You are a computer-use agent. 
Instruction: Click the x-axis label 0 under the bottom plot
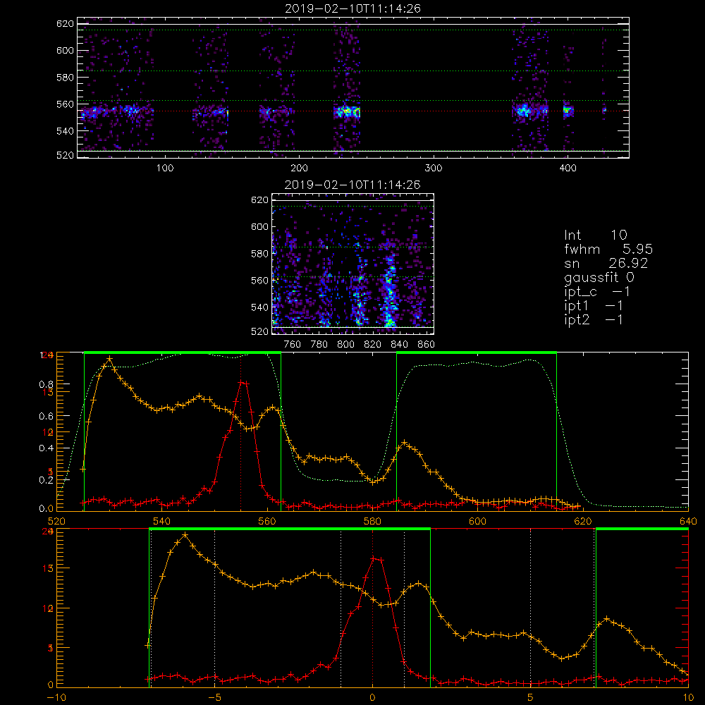click(372, 698)
